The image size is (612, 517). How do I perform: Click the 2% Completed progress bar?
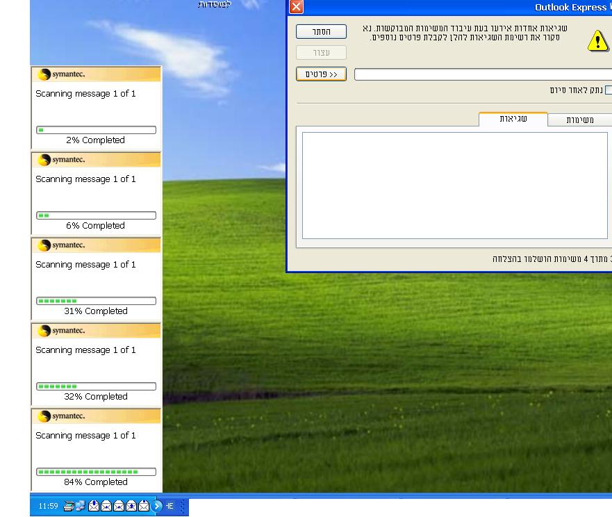point(96,130)
